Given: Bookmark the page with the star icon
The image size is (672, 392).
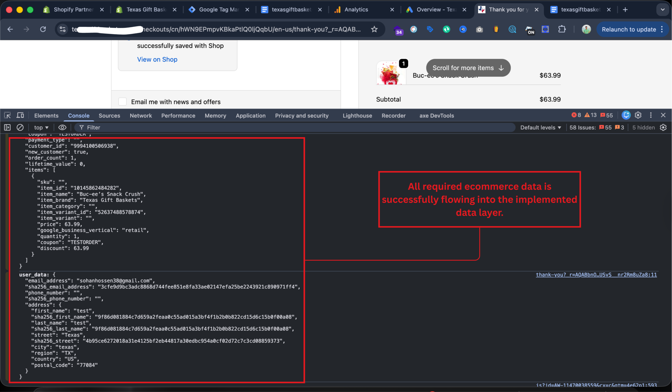Looking at the screenshot, I should [374, 29].
